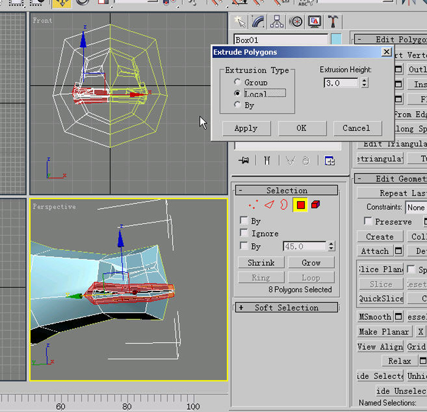Viewport: 427px width, 412px height.
Task: Select the 'By' extrusion type radio button
Action: click(237, 105)
